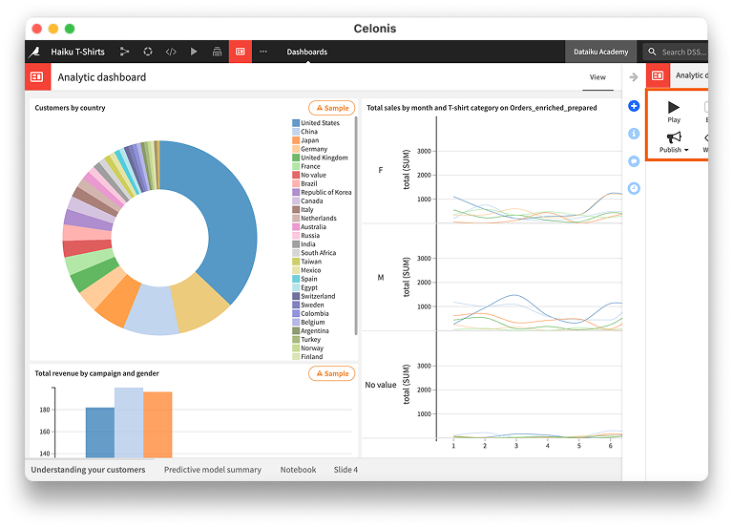This screenshot has height=527, width=733.
Task: Collapse the right panel arrow
Action: coord(634,76)
